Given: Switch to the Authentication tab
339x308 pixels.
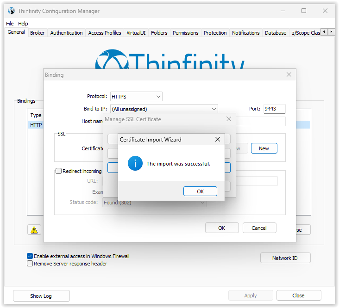Looking at the screenshot, I should point(66,33).
